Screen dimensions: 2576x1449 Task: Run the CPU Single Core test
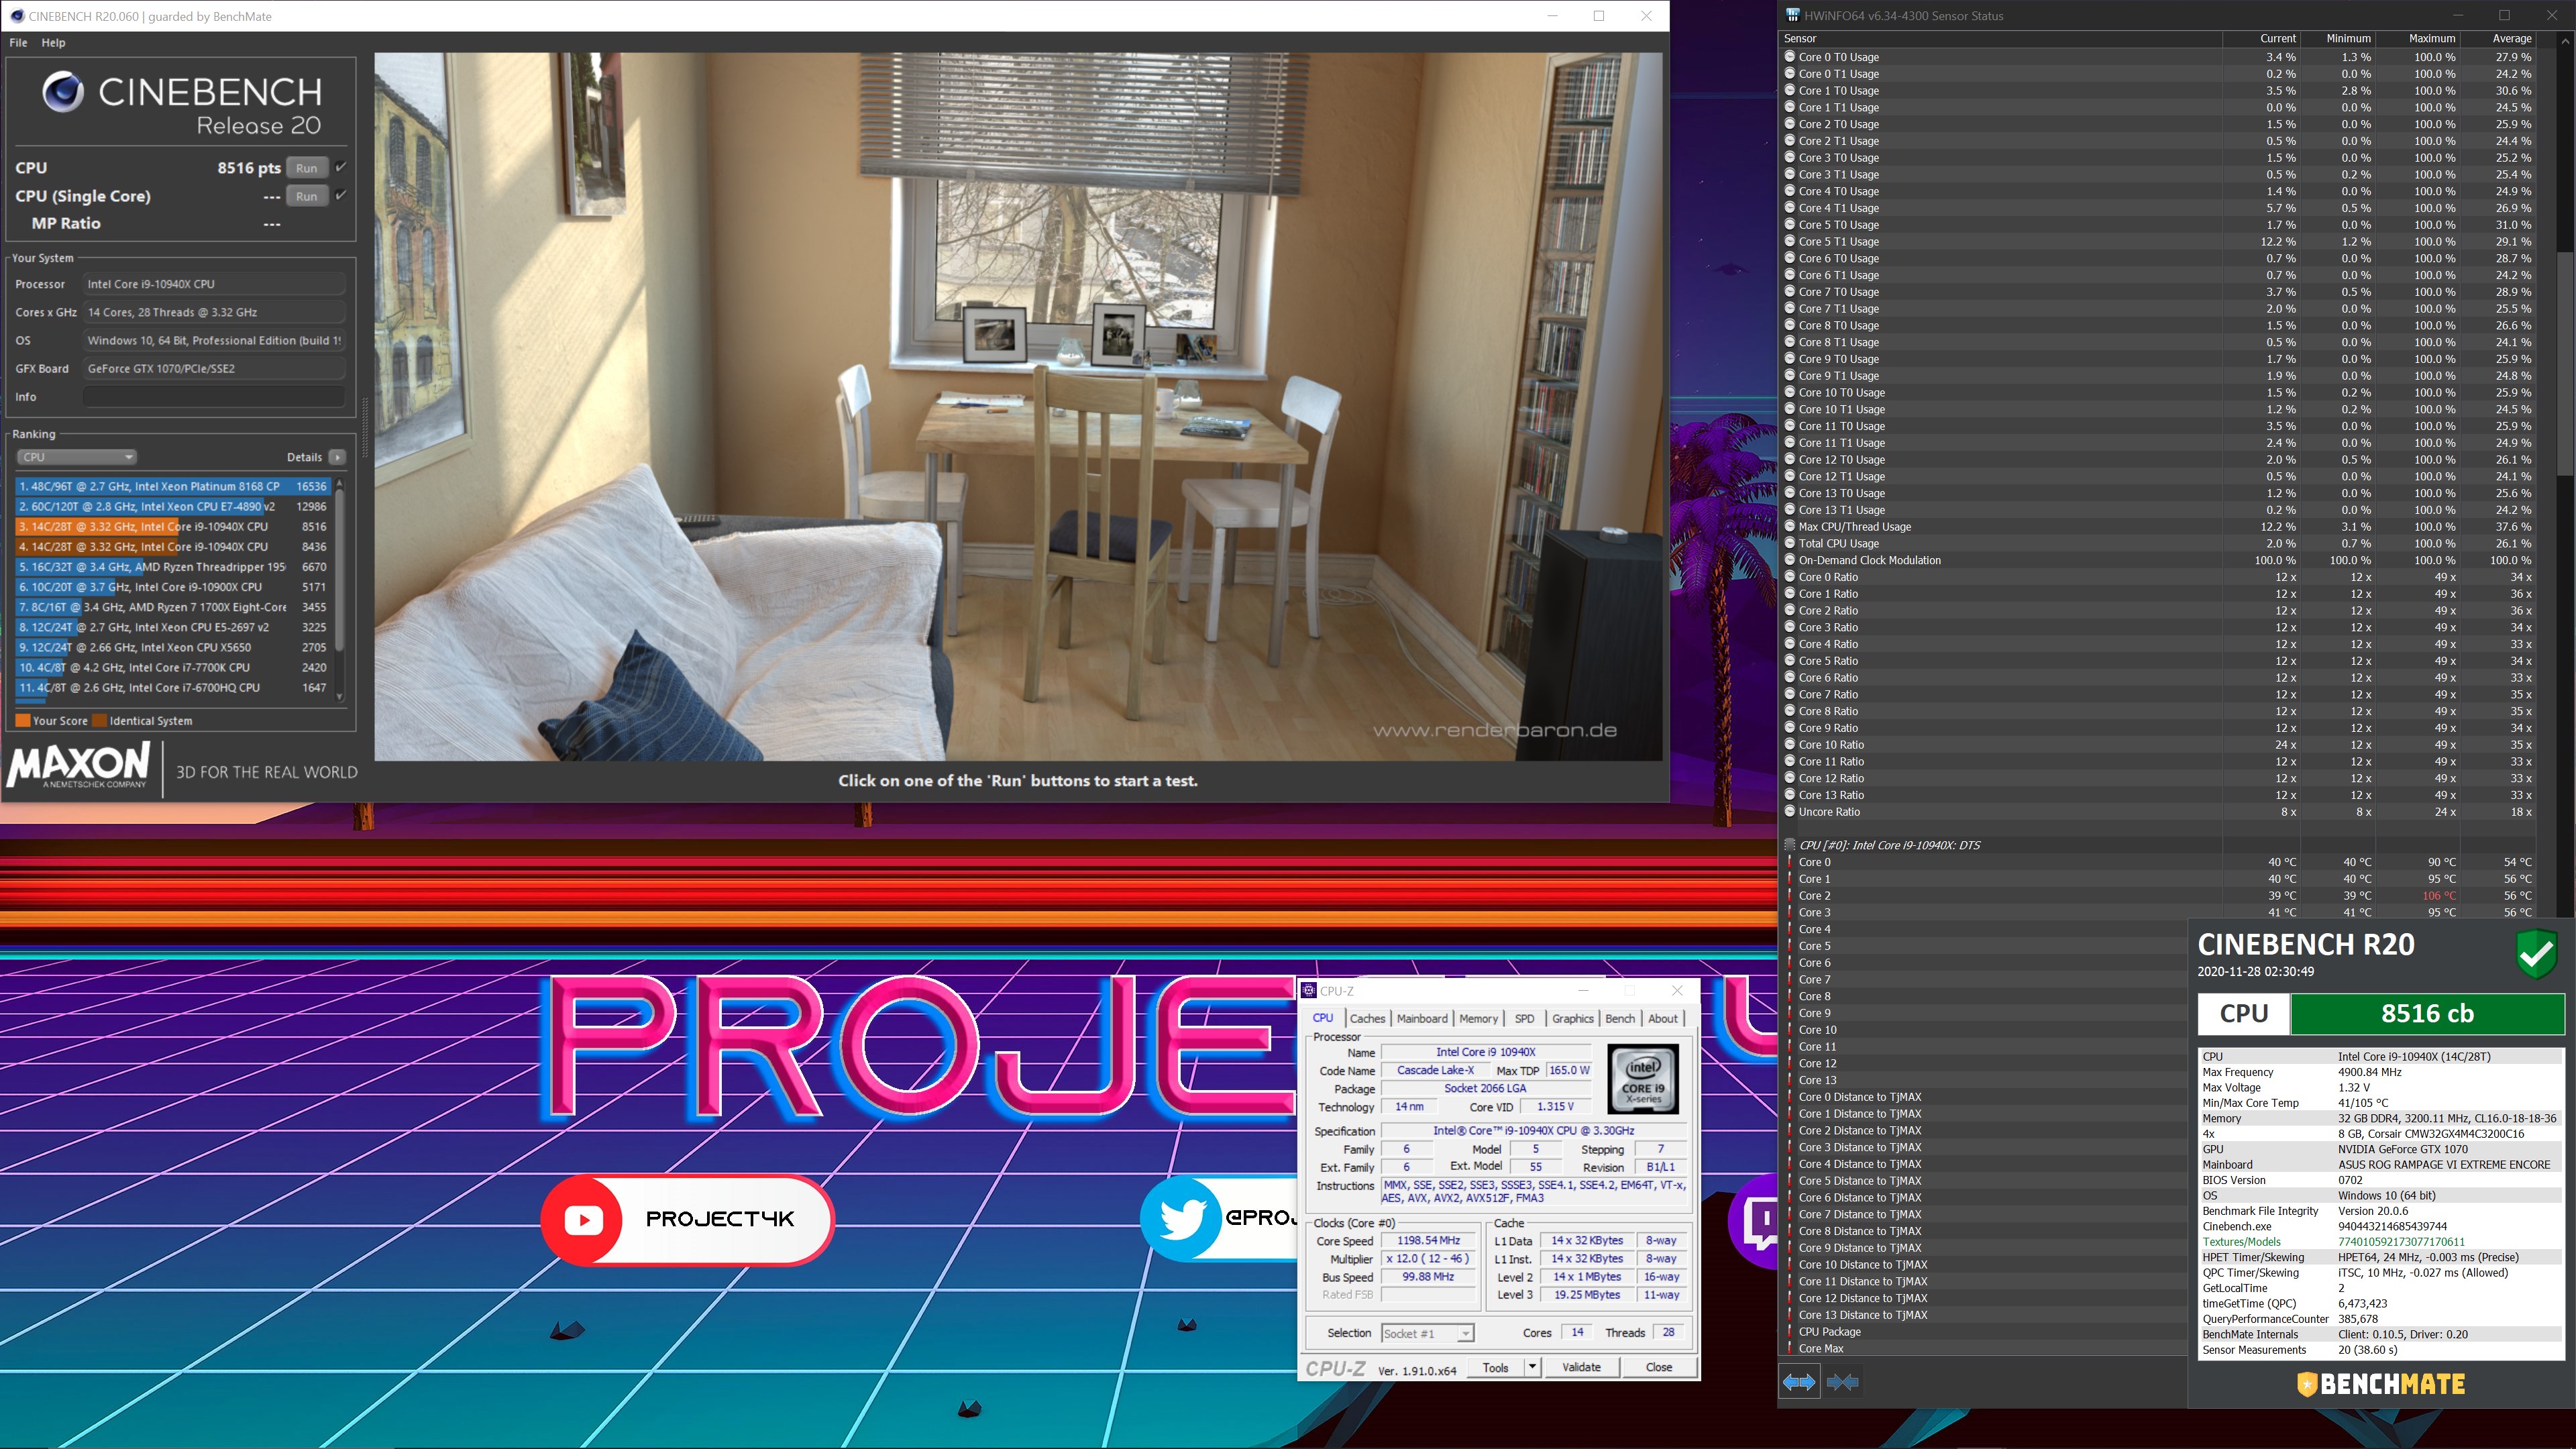(307, 196)
